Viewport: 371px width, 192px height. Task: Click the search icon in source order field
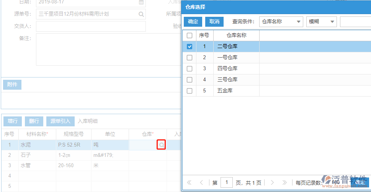[x=141, y=14]
